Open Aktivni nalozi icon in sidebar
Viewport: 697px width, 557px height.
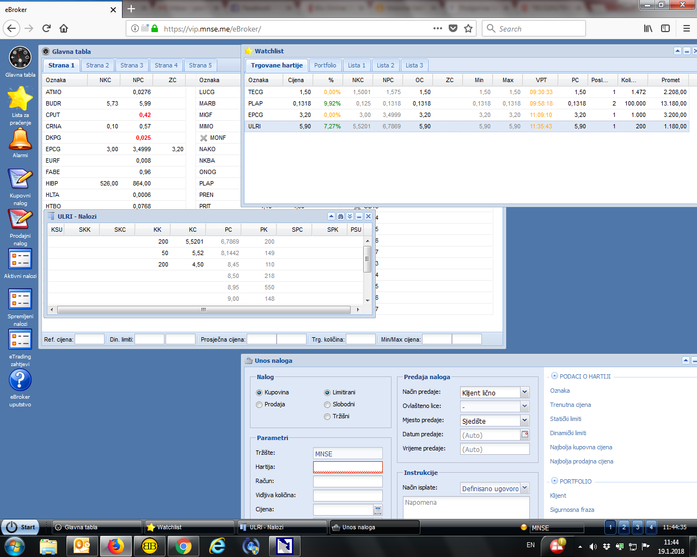click(x=20, y=259)
